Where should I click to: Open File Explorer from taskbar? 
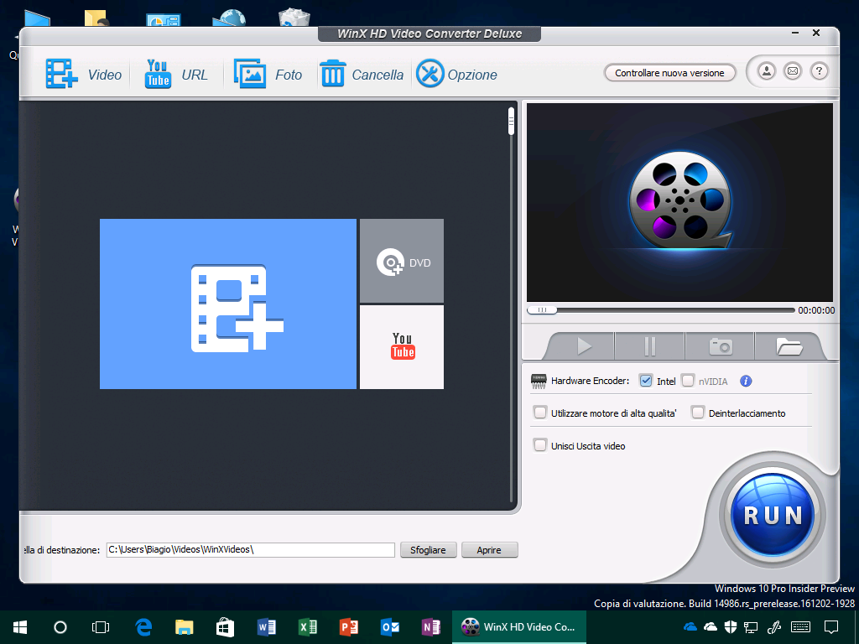[x=184, y=627]
